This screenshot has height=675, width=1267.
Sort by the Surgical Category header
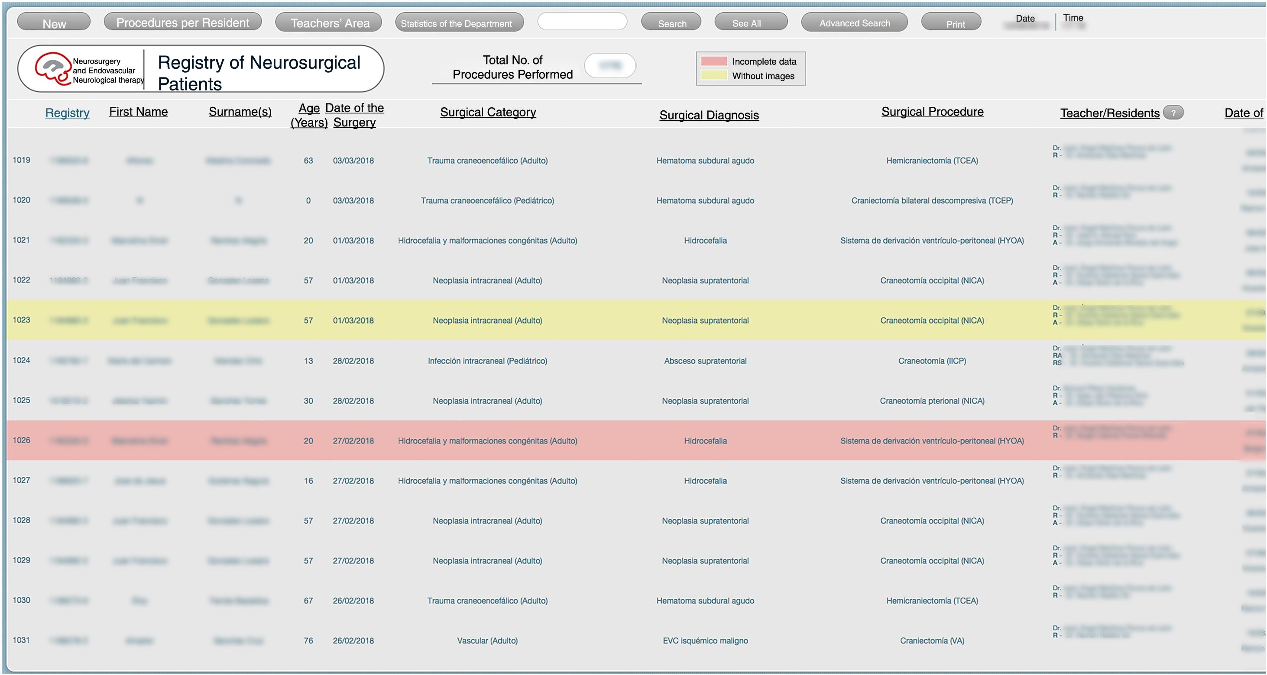click(x=488, y=112)
